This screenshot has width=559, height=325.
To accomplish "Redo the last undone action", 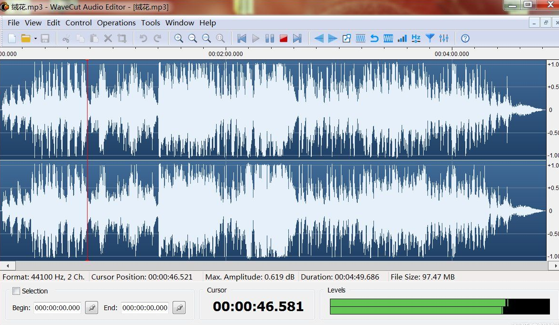I will pos(157,38).
